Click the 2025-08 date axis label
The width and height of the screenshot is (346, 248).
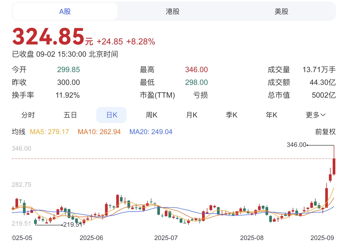pyautogui.click(x=252, y=238)
